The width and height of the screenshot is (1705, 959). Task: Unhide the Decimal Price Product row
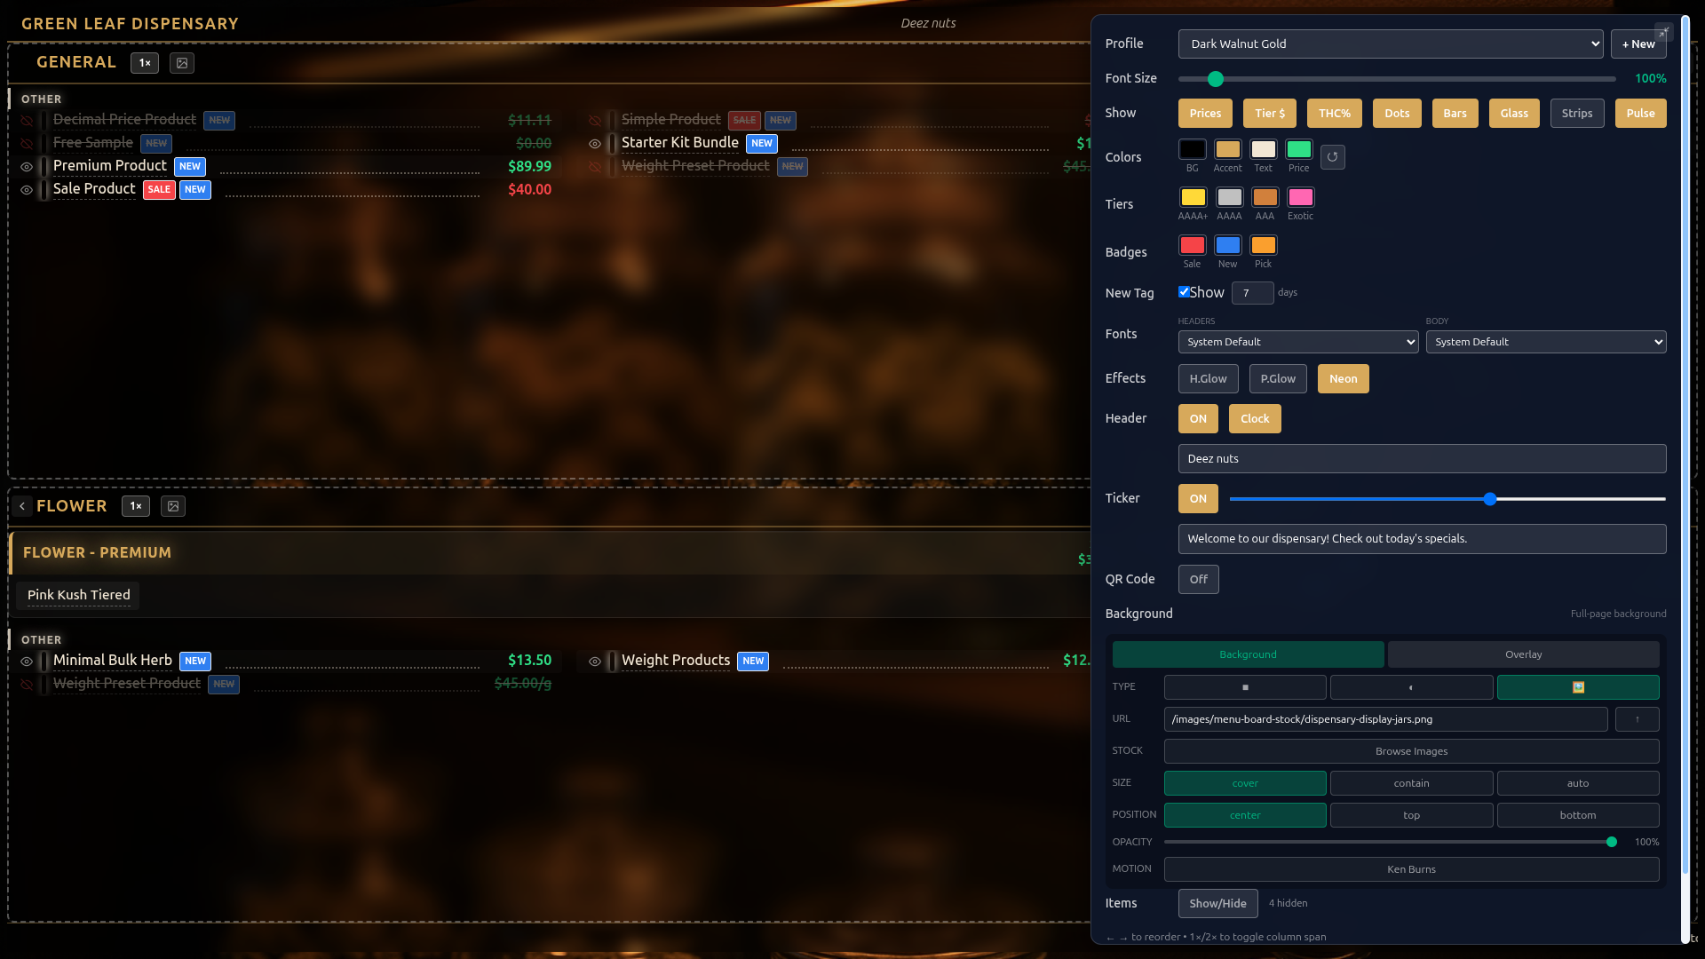(26, 120)
